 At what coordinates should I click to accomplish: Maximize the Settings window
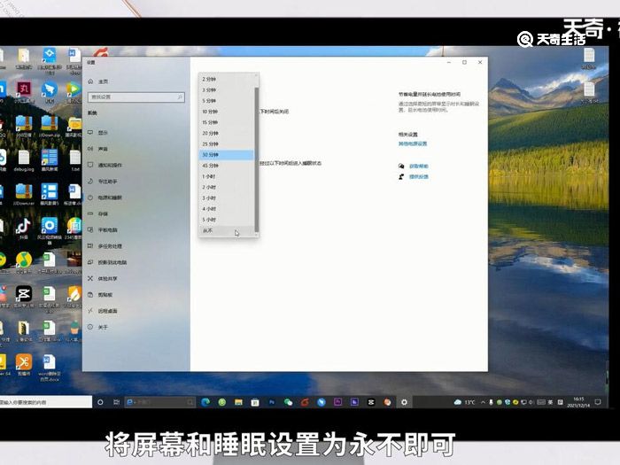pos(464,63)
